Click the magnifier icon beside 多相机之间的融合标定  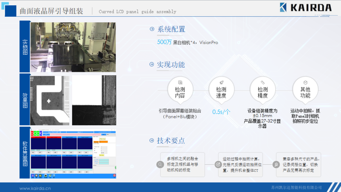pos(160,164)
